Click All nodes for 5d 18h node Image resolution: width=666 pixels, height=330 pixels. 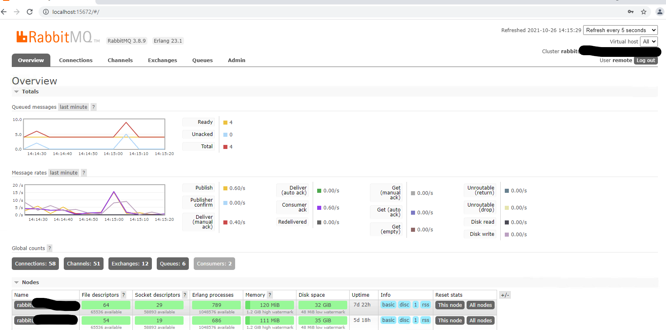pyautogui.click(x=481, y=321)
